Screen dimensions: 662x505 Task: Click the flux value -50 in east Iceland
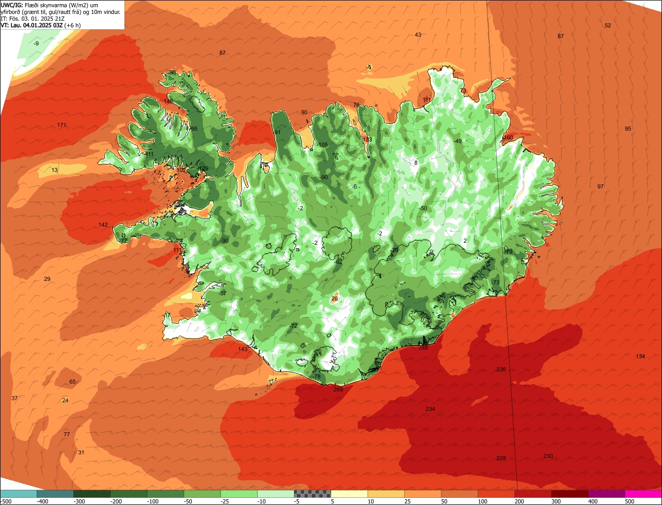click(x=423, y=208)
